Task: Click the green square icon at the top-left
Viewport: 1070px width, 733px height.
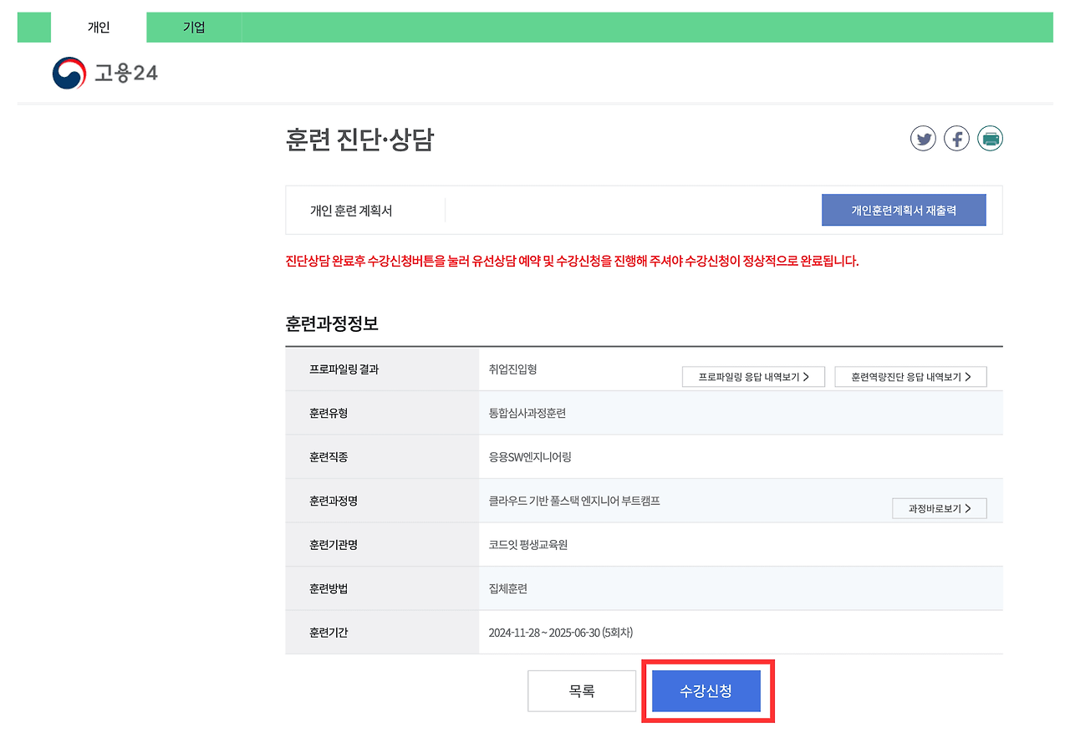Action: pos(33,26)
